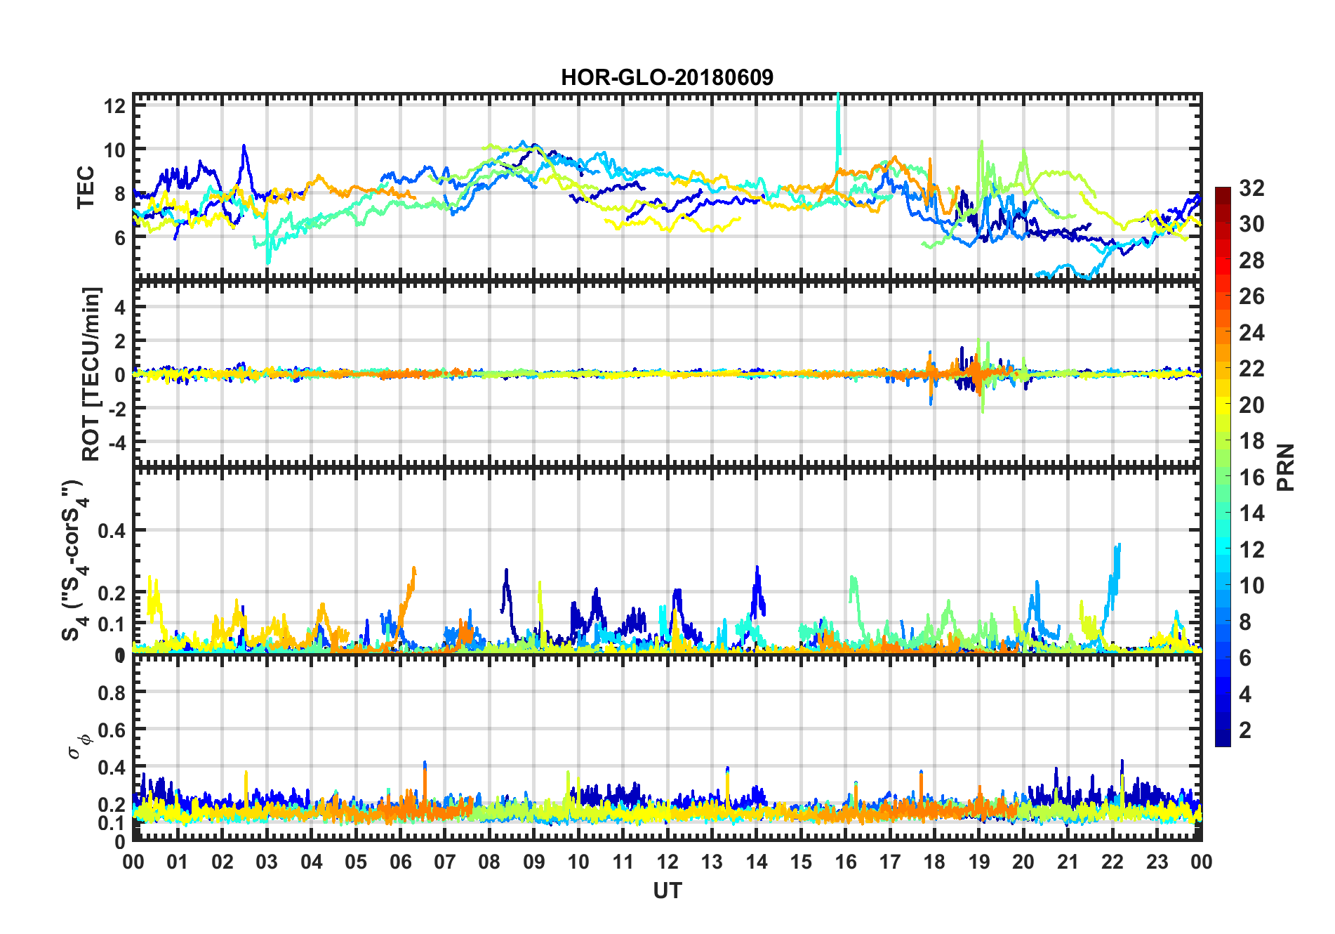Click x-axis hour label 18
Screen dimensions: 1335x934
[x=934, y=862]
